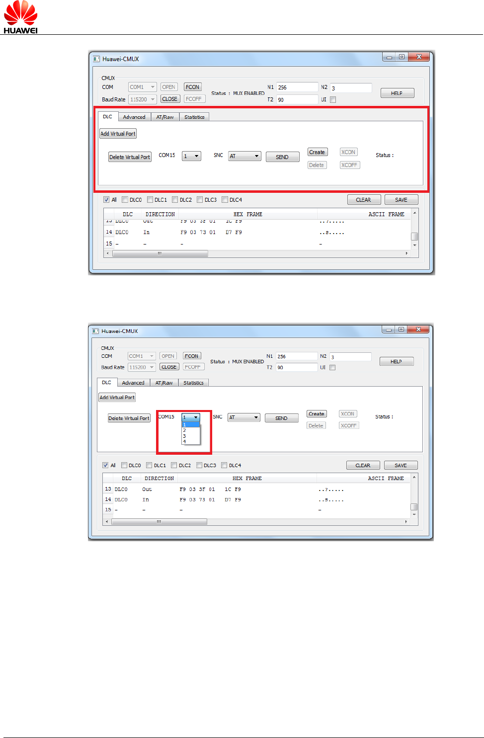Open the Statistics tab in upper window
This screenshot has width=484, height=738.
pyautogui.click(x=194, y=117)
